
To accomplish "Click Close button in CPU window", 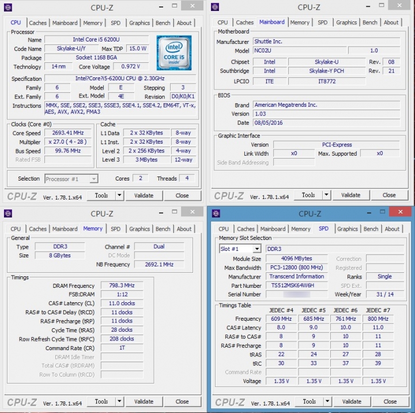I will click(x=182, y=196).
